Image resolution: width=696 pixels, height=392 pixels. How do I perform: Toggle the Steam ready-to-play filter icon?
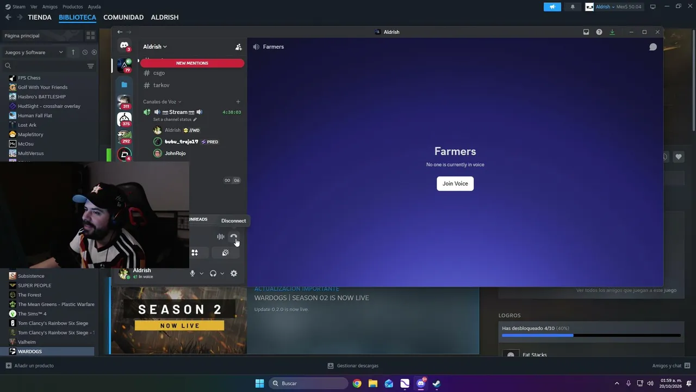[x=94, y=52]
